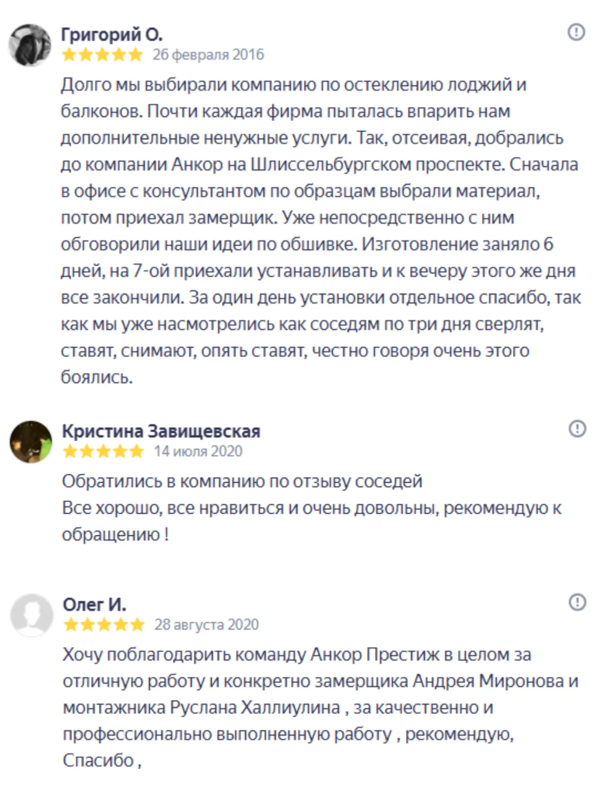
Task: Click star rating of Олег И. review
Action: [x=104, y=625]
